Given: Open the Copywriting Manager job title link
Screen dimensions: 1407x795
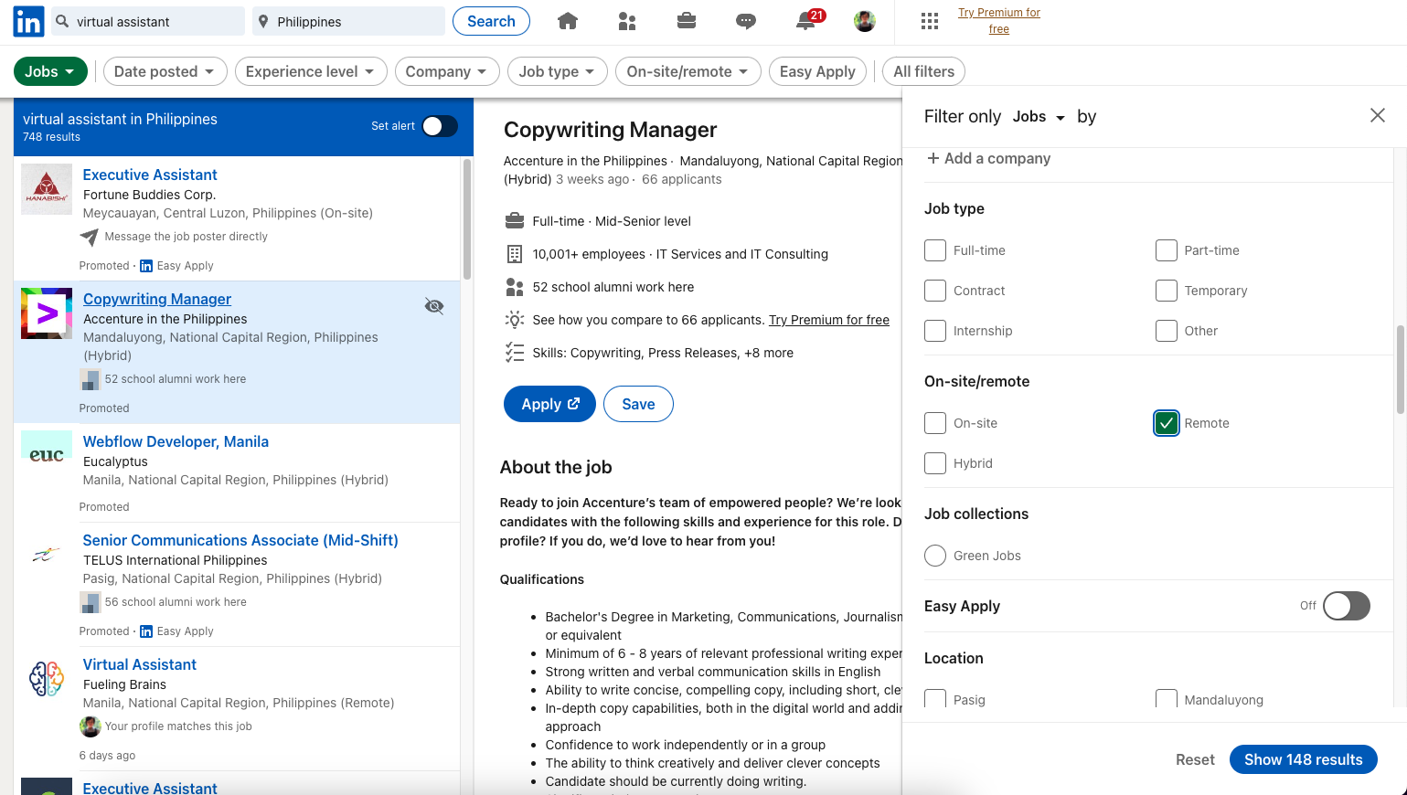Looking at the screenshot, I should (x=157, y=299).
